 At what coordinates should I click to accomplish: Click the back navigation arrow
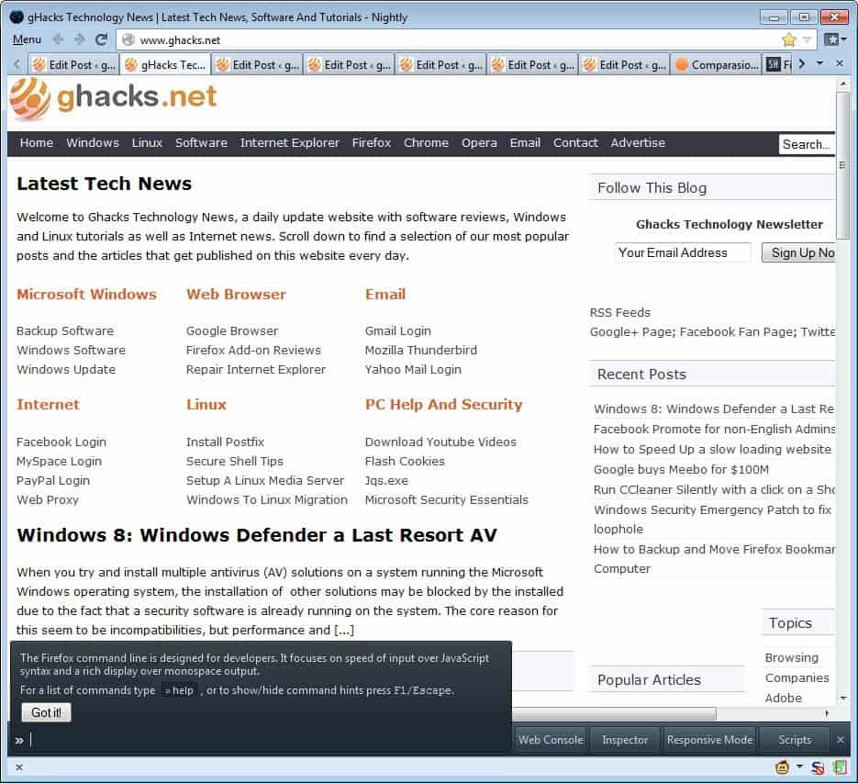coord(58,39)
